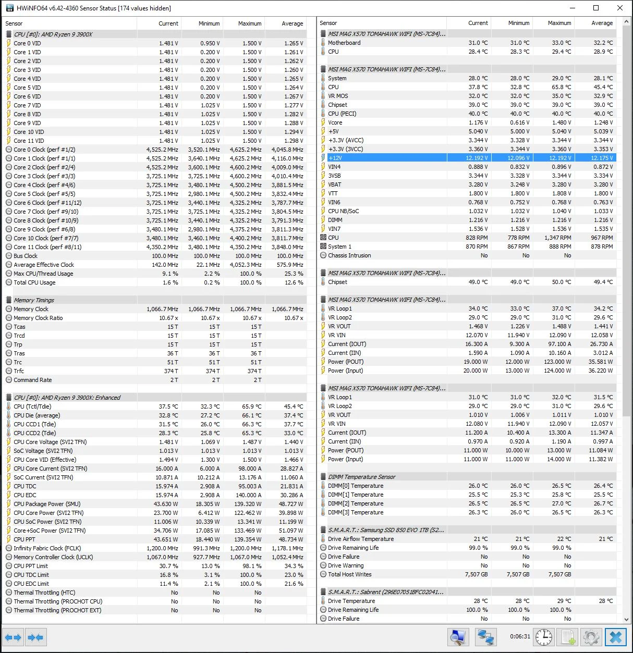Image resolution: width=633 pixels, height=653 pixels.
Task: Click the CPU [#0]: AMD Ryzen 9 3900X: Enhanced header
Action: 155,398
